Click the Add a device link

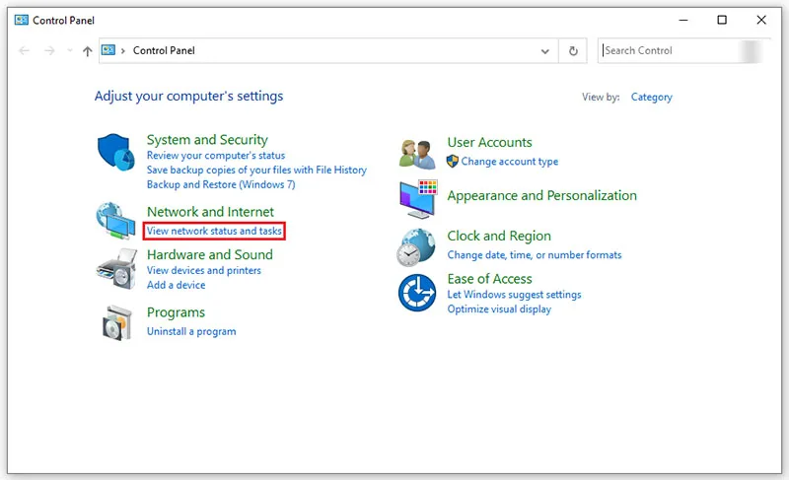coord(177,285)
